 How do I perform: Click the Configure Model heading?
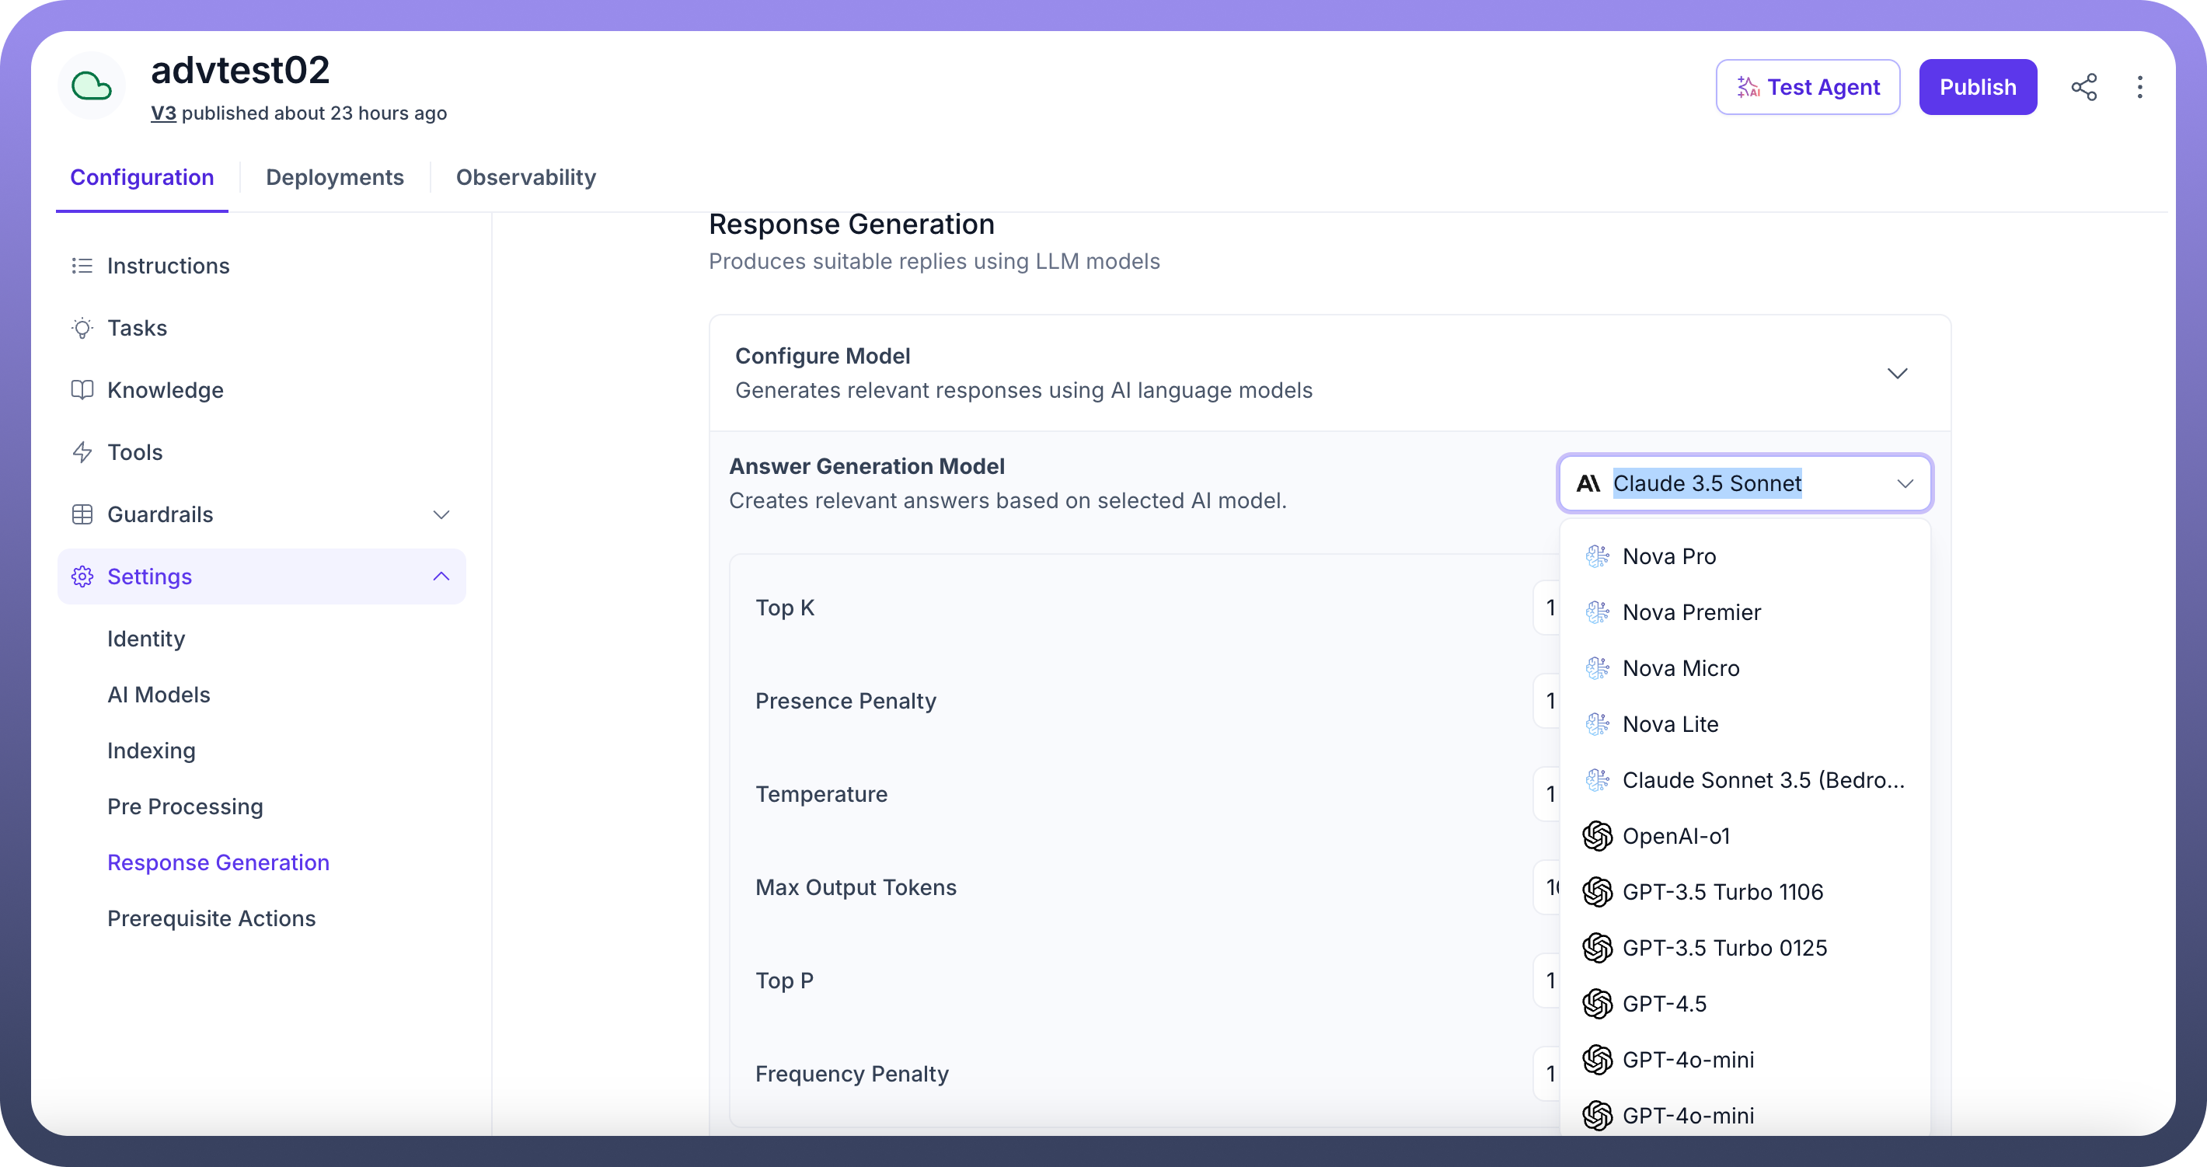point(822,356)
